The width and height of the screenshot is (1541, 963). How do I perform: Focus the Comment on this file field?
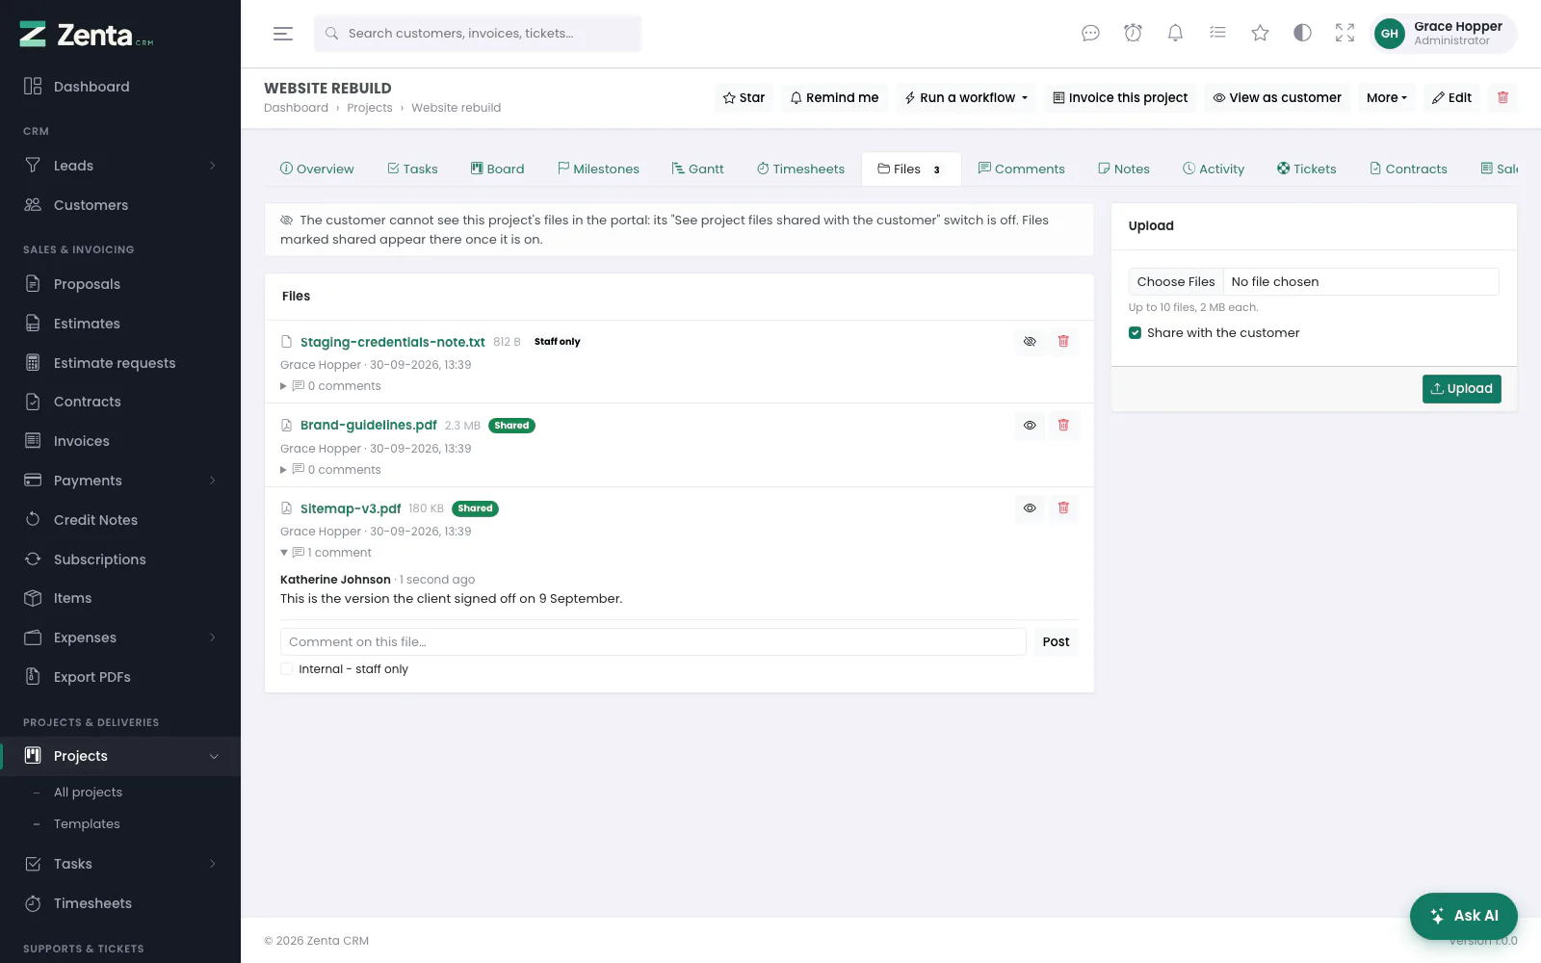(x=653, y=642)
